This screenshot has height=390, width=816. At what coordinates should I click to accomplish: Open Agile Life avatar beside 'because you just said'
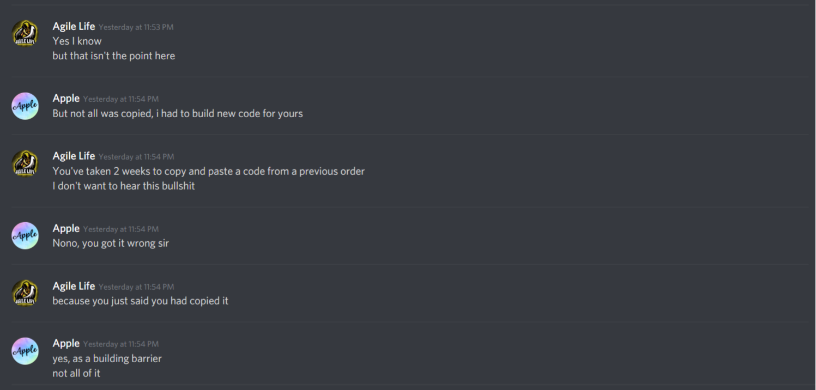click(x=25, y=293)
